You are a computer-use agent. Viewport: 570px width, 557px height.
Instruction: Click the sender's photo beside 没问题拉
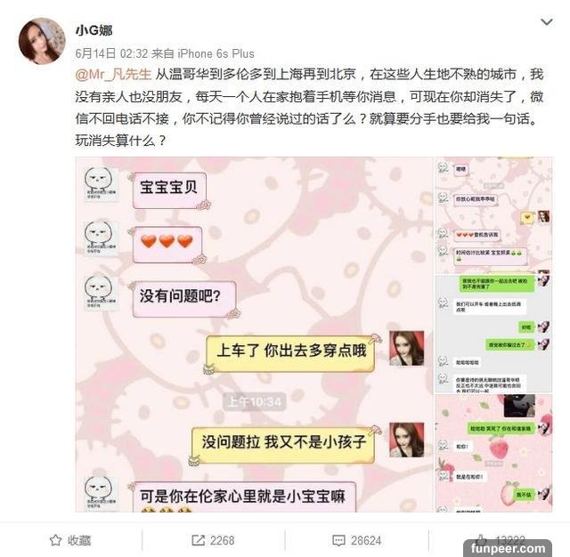[x=406, y=440]
